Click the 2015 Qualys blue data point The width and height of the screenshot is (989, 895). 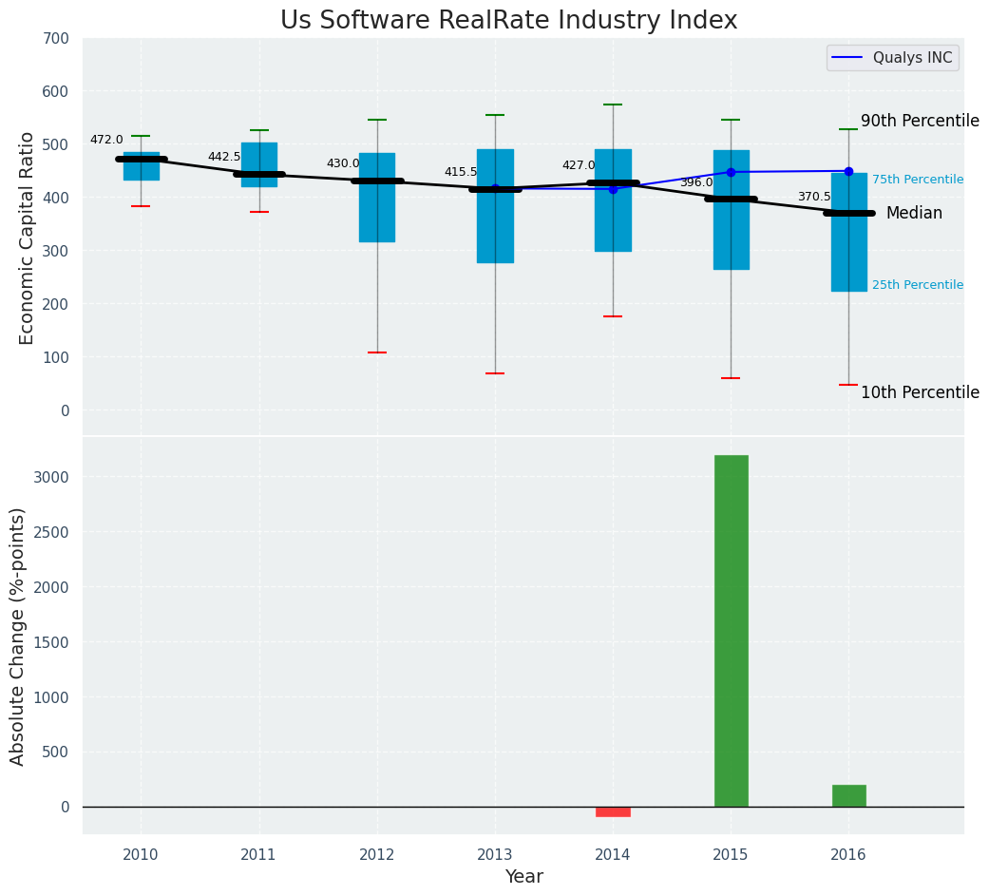click(x=731, y=172)
